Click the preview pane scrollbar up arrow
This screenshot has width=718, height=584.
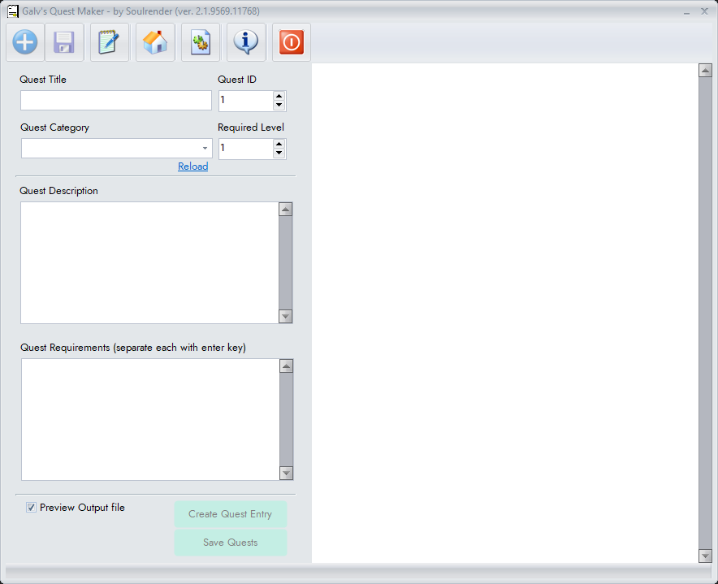tap(705, 71)
